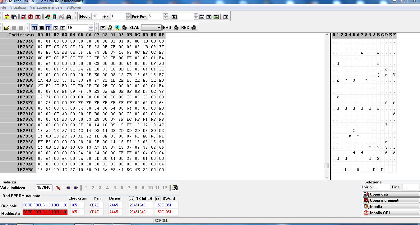This screenshot has width=420, height=225.
Task: Click the lowercase m icon
Action: point(202,16)
